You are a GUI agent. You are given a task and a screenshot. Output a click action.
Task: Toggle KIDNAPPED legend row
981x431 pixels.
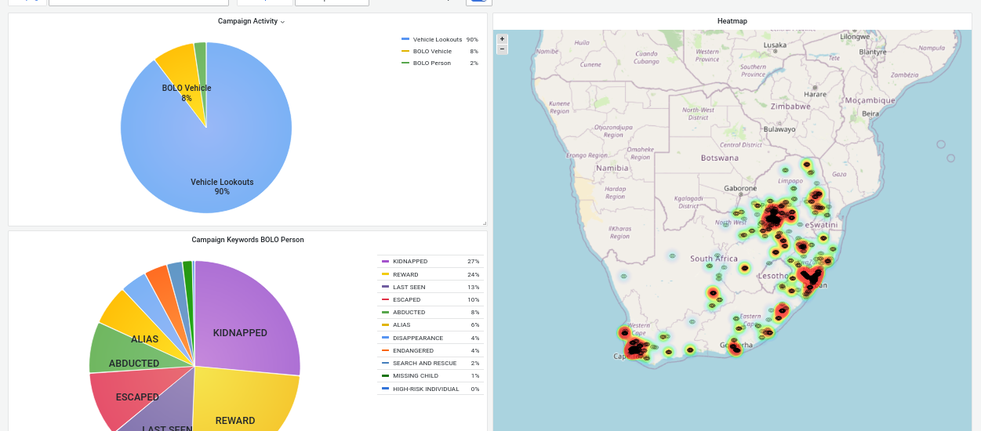pos(430,261)
